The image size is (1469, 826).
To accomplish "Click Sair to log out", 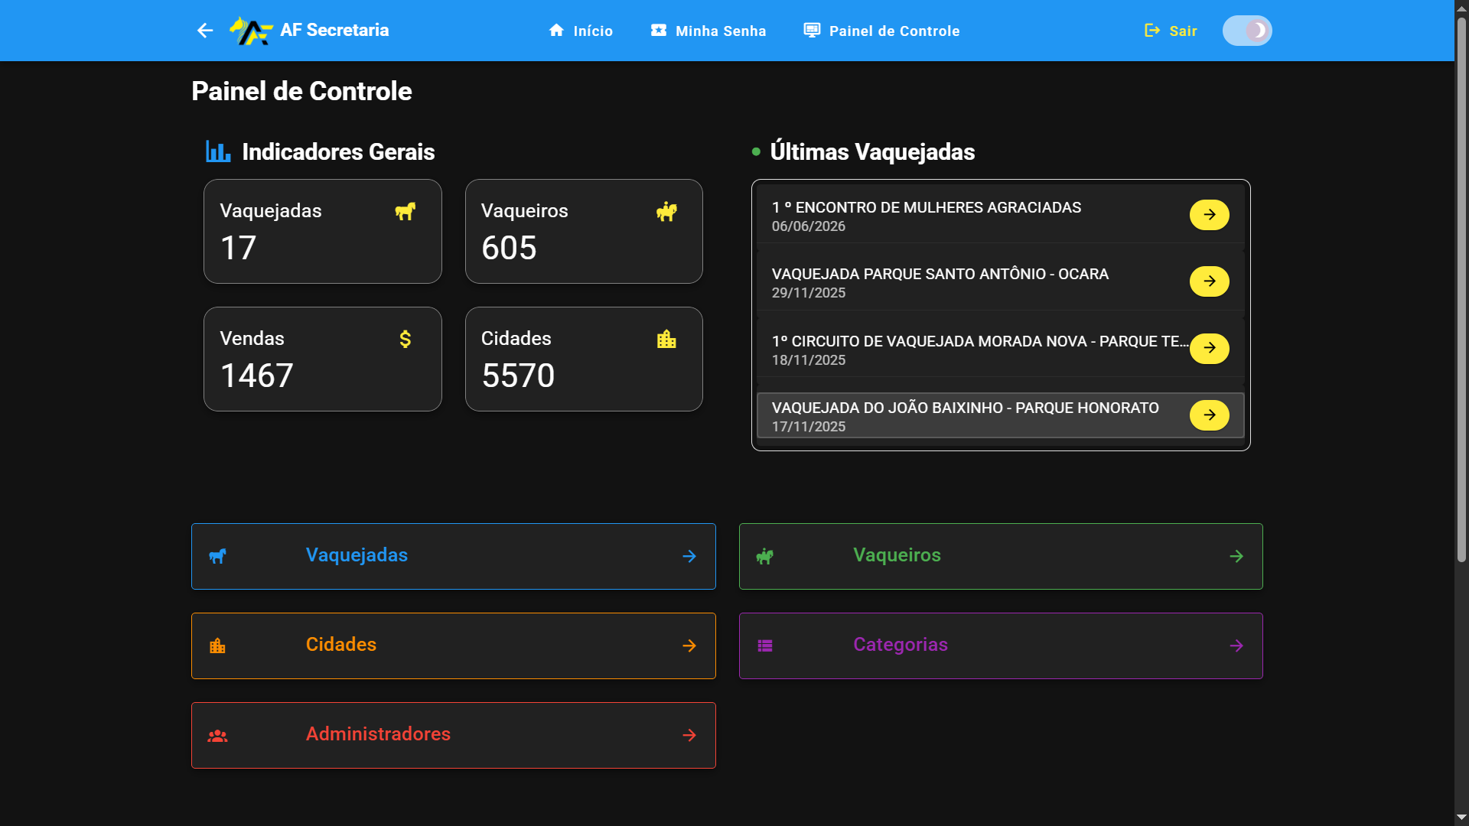I will point(1171,31).
